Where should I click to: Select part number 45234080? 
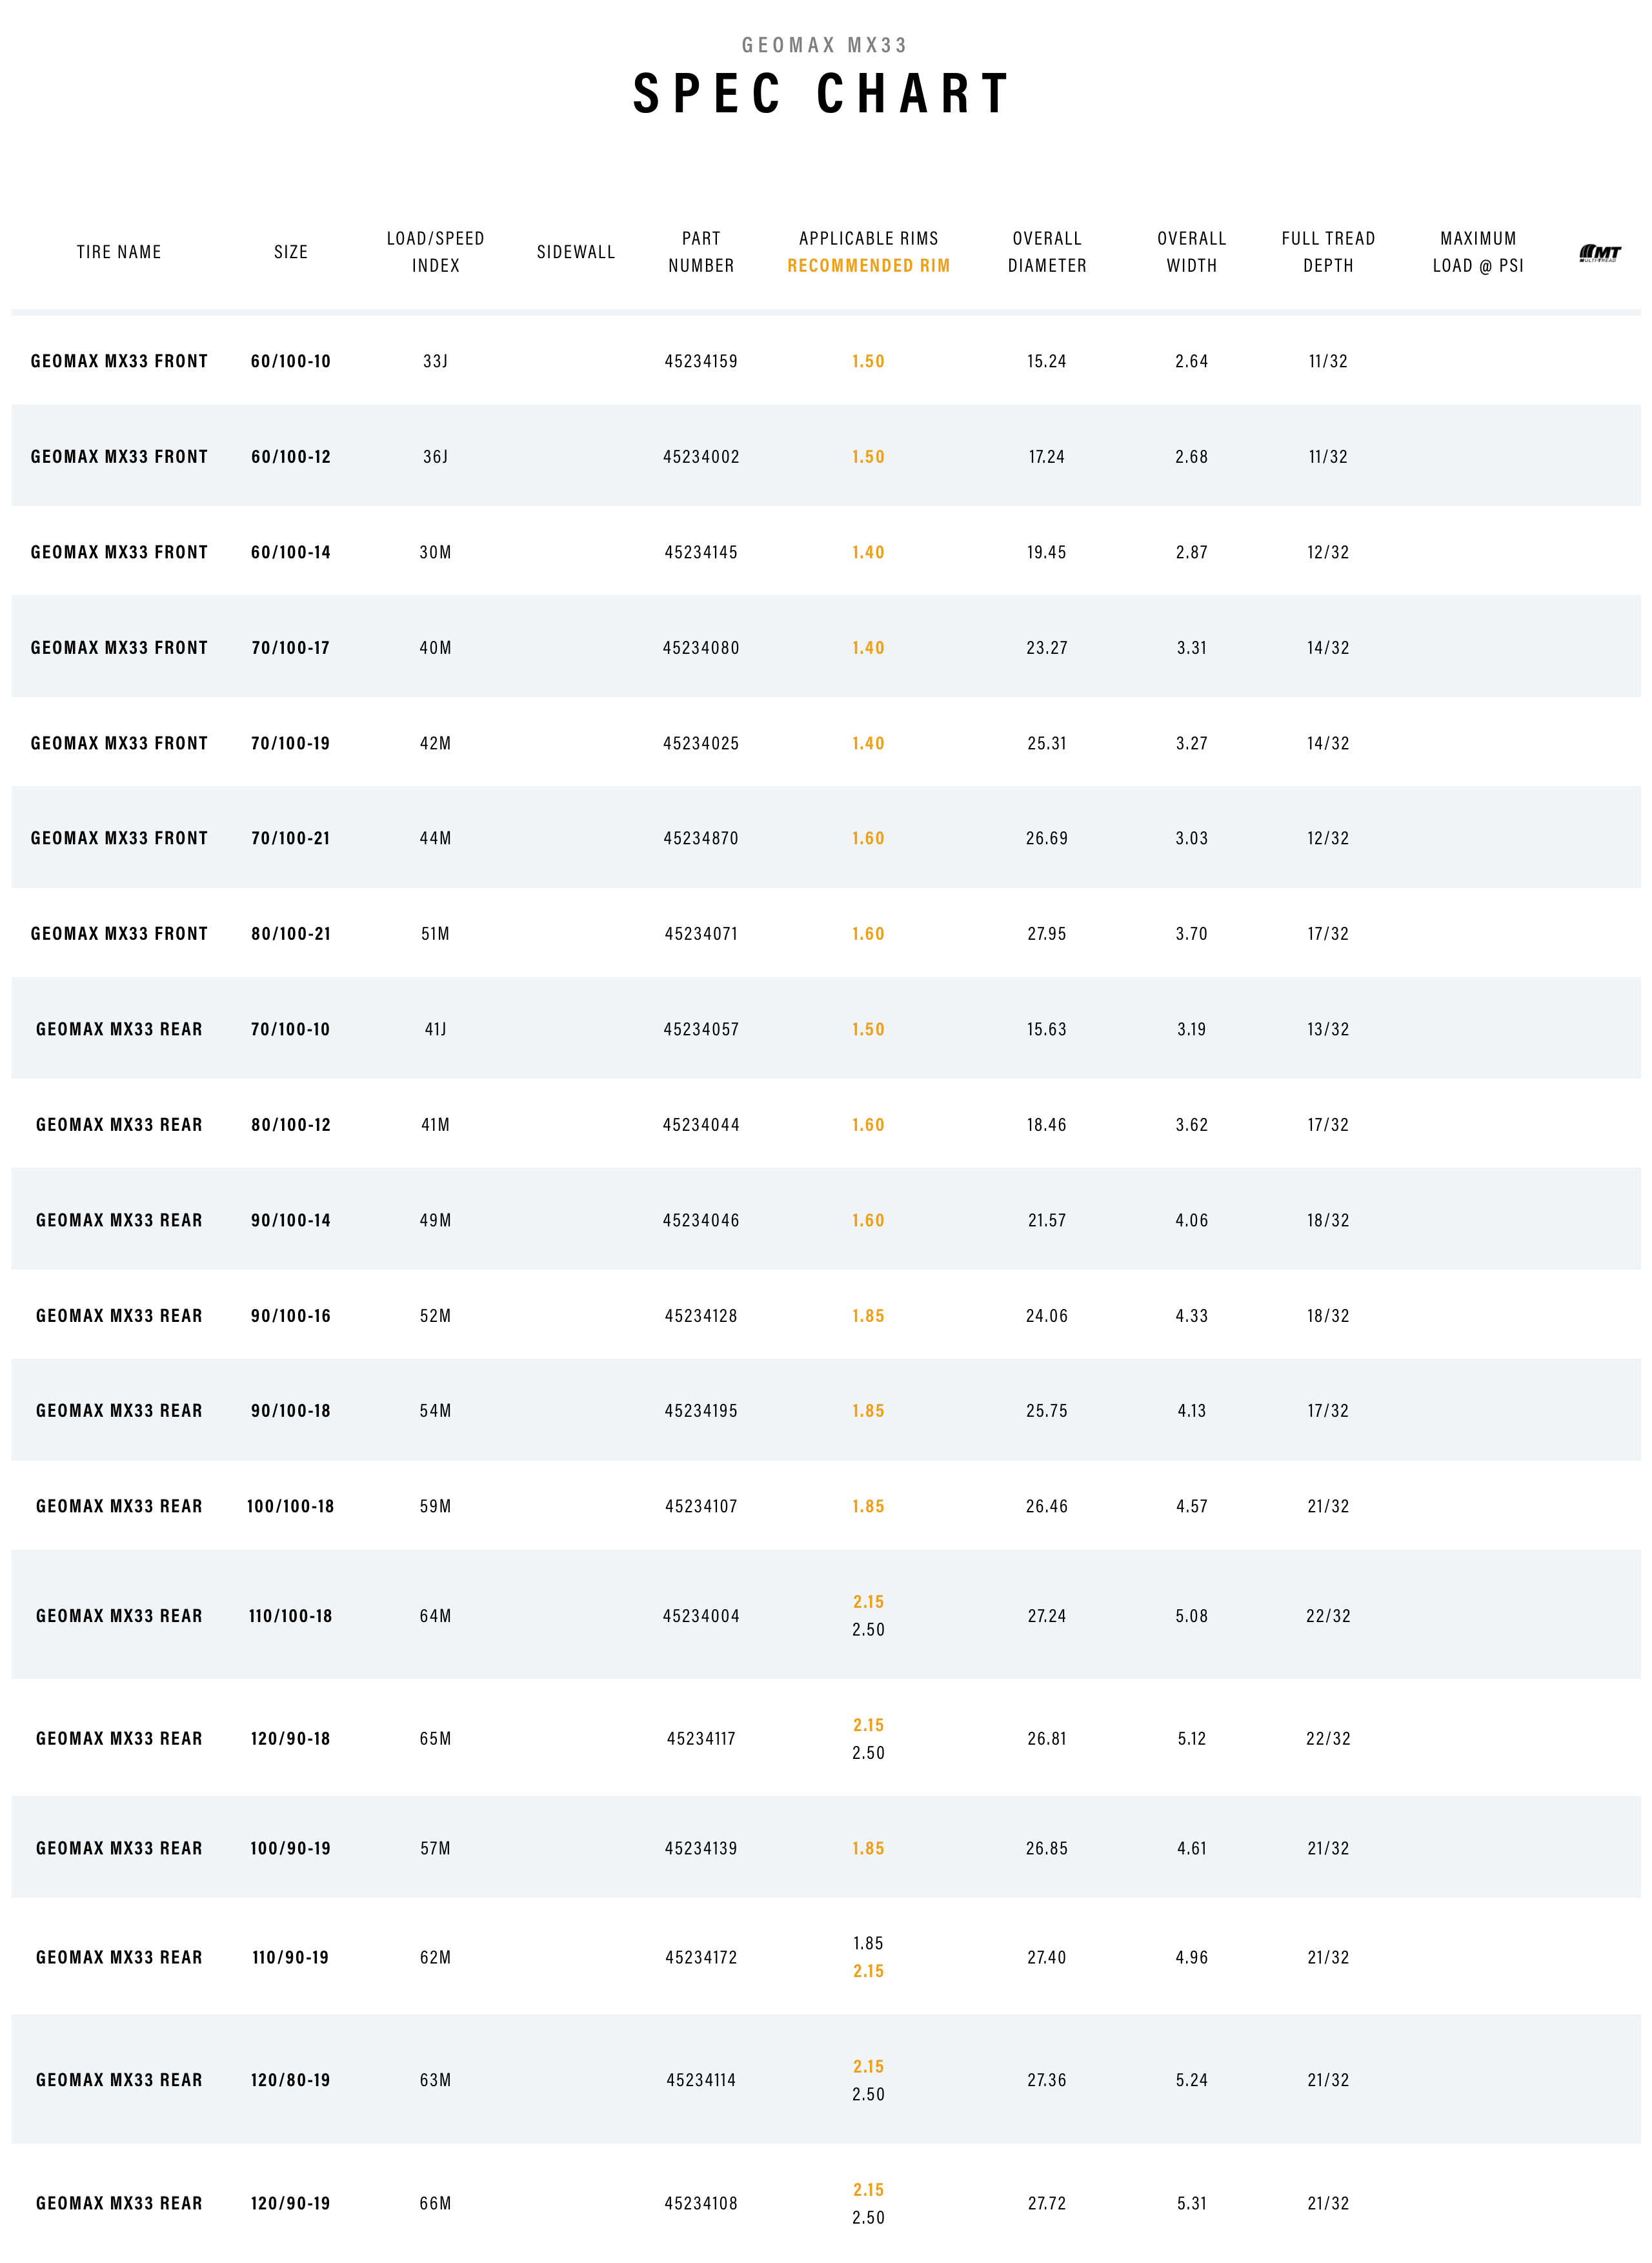(701, 648)
